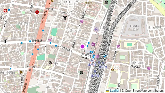The height and width of the screenshot is (93, 165).
Task: Select the torii shrine icon at the left map edge
Action: coord(5,41)
